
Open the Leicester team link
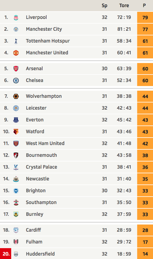pos(36,108)
